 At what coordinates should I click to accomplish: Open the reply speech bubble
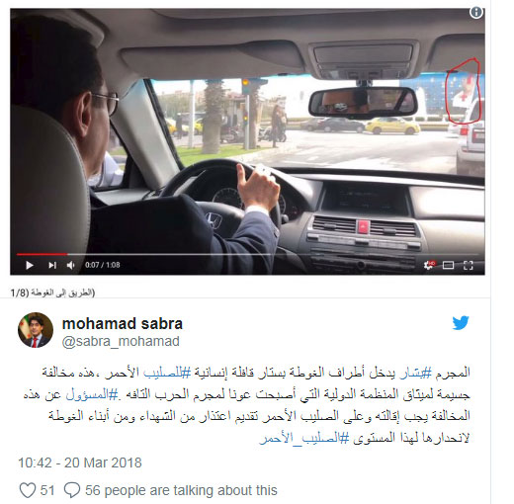tap(72, 490)
